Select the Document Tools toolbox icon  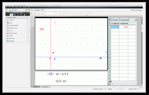11,15
